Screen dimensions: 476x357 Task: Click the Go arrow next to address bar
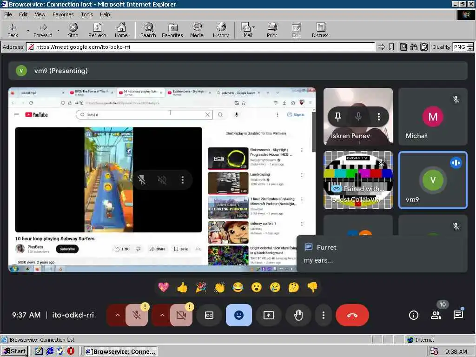(x=381, y=47)
